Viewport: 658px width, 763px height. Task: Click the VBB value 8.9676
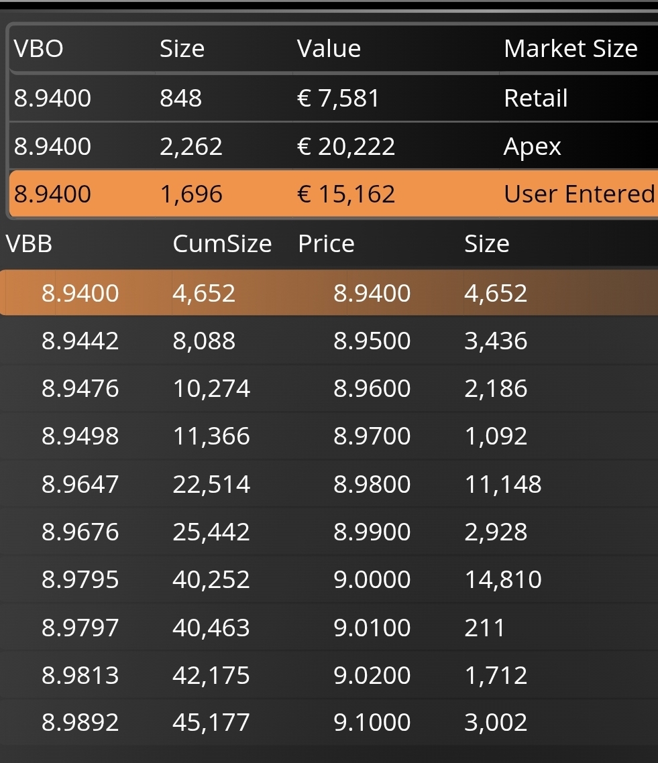[80, 532]
